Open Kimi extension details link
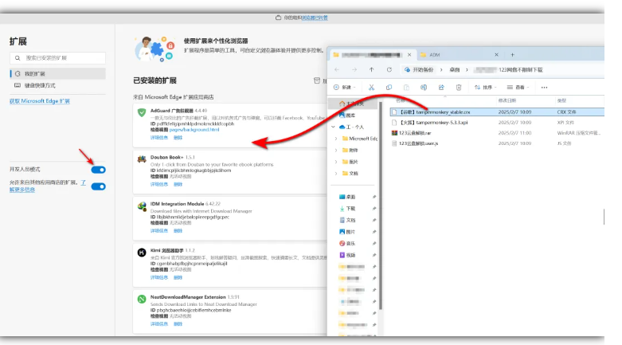 click(x=159, y=278)
